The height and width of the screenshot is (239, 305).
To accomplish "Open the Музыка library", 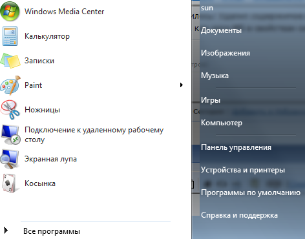I will coord(215,76).
